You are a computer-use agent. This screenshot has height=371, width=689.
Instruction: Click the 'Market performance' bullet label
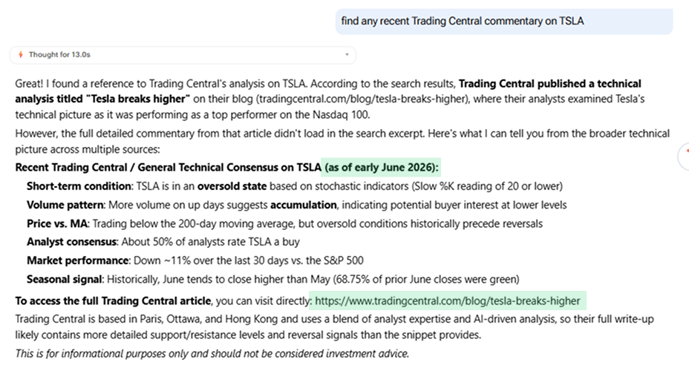tap(78, 260)
